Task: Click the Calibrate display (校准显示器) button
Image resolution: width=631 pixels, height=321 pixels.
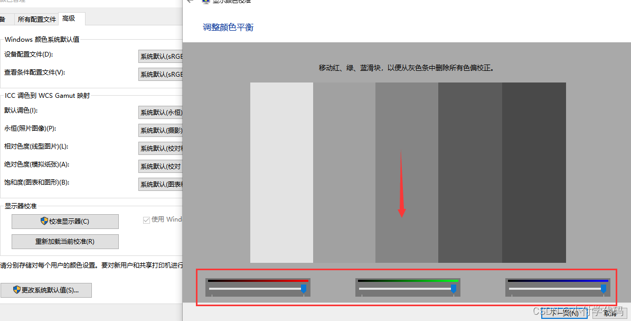Action: (x=65, y=222)
